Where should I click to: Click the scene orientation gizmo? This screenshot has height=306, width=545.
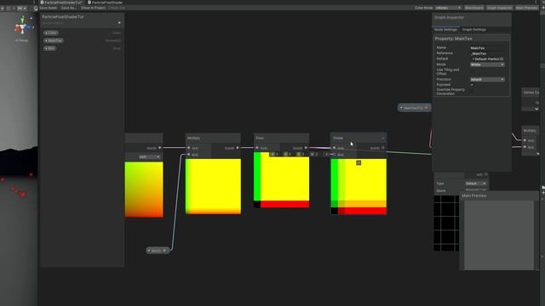[x=23, y=26]
